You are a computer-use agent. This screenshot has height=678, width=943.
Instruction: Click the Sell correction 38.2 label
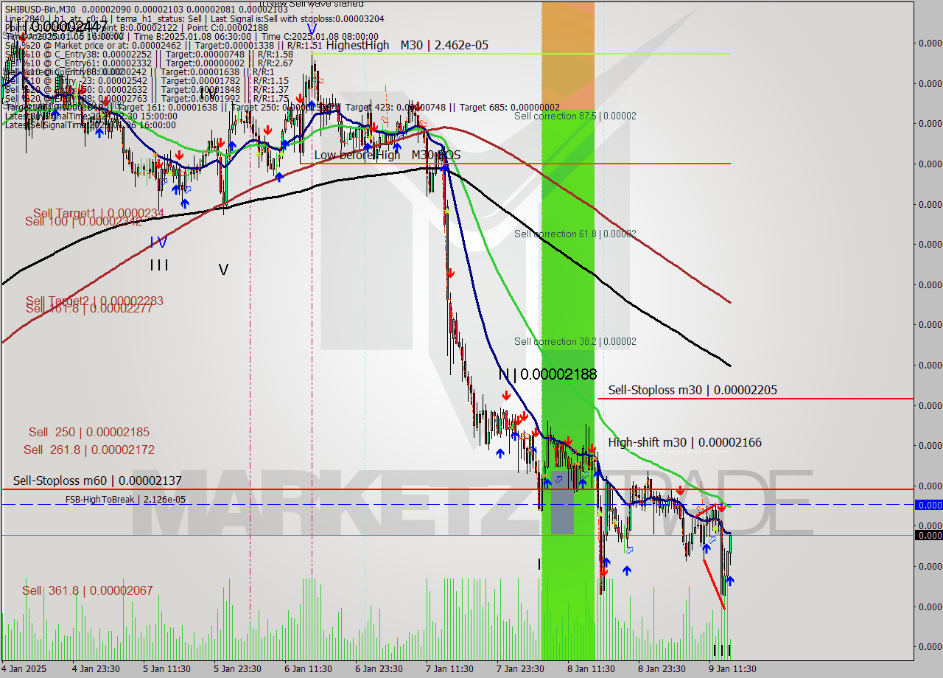click(x=575, y=342)
